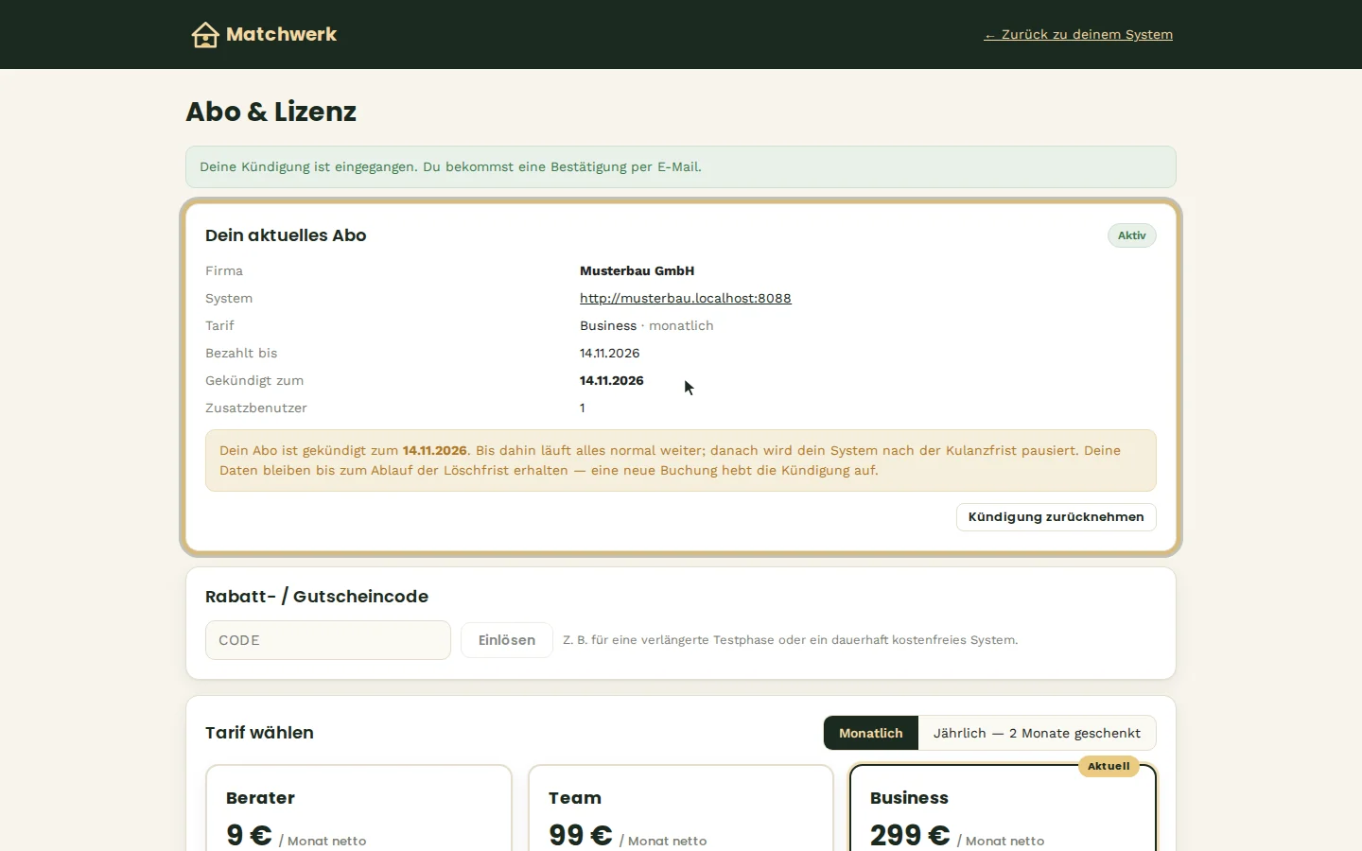Click the 'Zusatzbenutzer' value 1
This screenshot has height=851, width=1362.
coord(583,408)
